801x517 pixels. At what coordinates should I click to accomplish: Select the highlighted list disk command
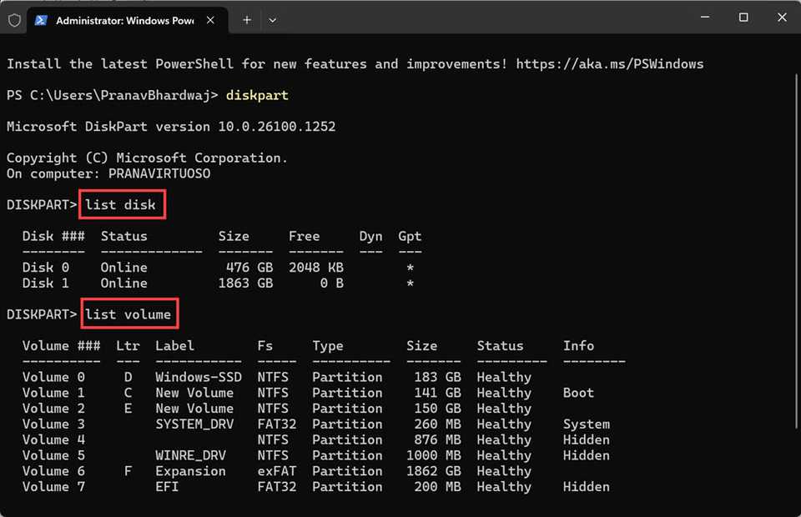coord(122,203)
